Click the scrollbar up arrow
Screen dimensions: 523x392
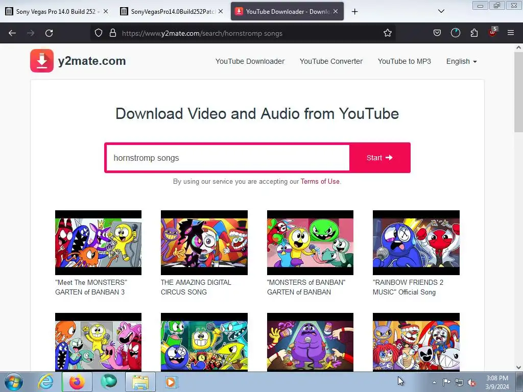518,47
